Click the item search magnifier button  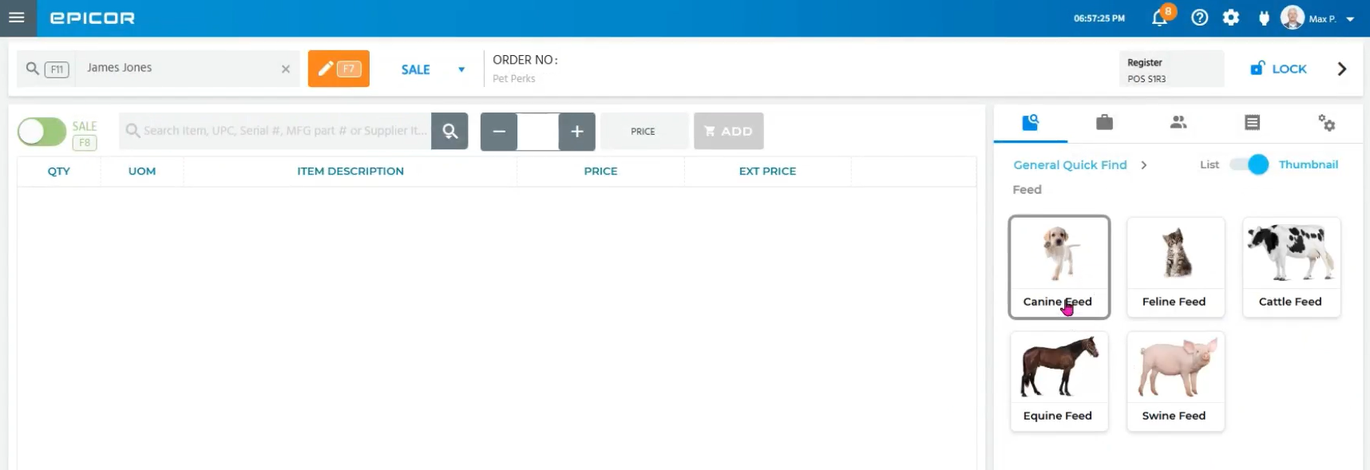(449, 131)
